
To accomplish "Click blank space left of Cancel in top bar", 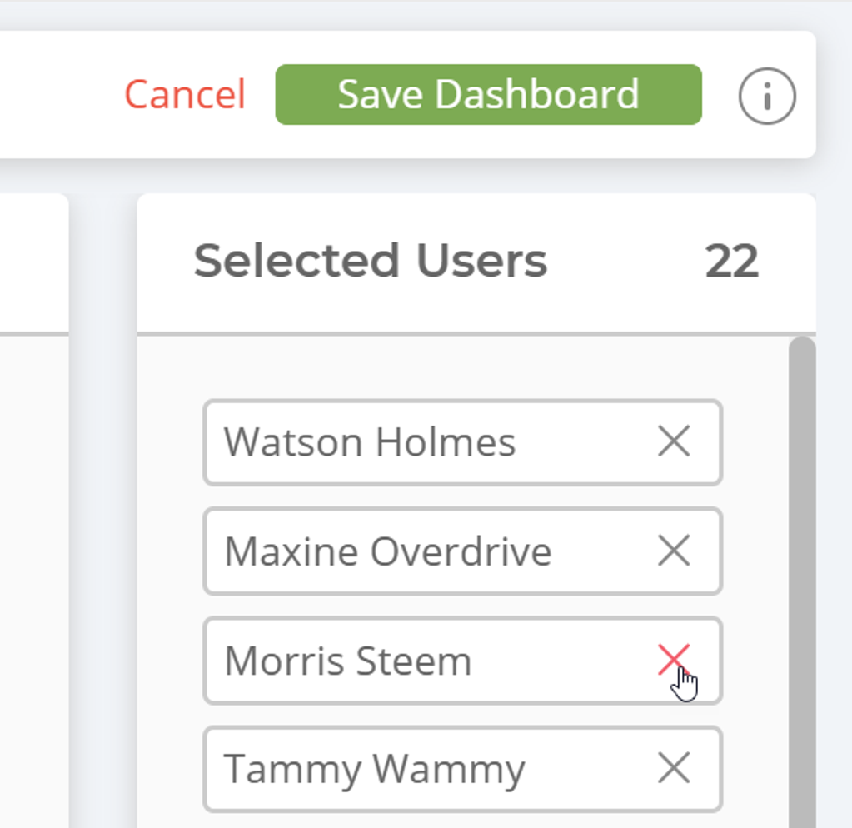I will (58, 95).
